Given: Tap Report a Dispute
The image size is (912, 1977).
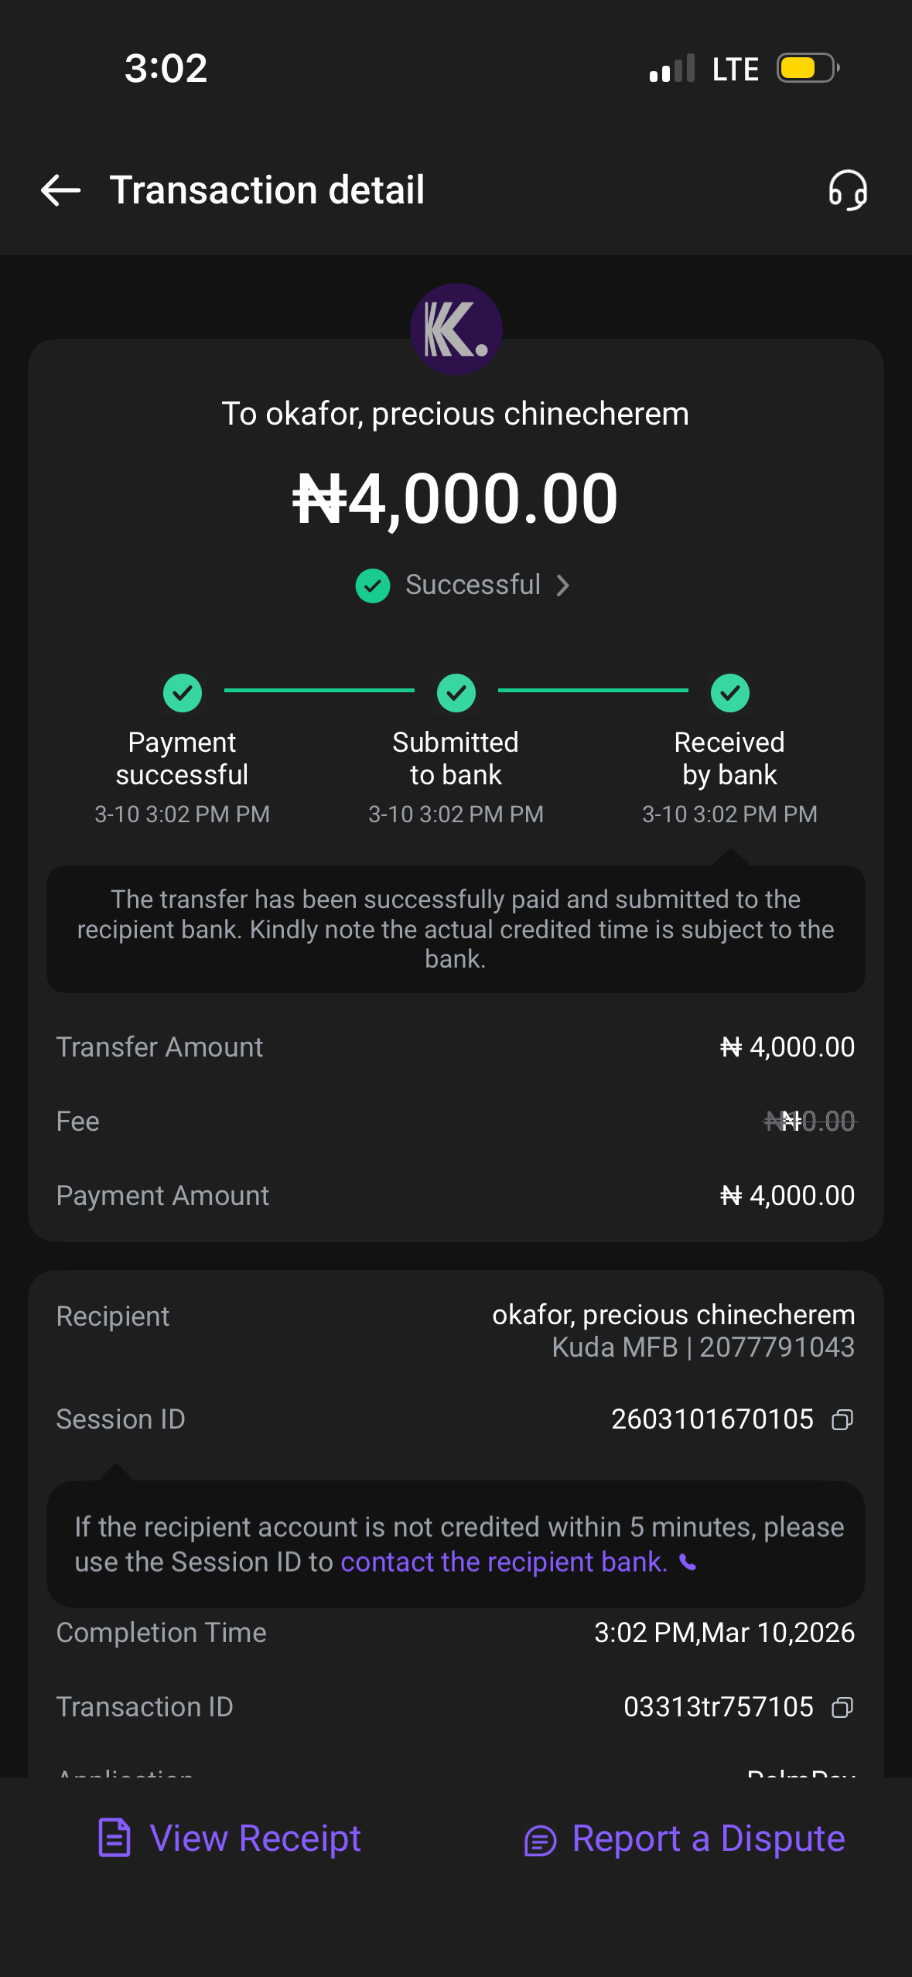Looking at the screenshot, I should [708, 1839].
